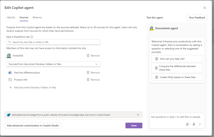Attach a file with the paperclip icon

[187, 124]
